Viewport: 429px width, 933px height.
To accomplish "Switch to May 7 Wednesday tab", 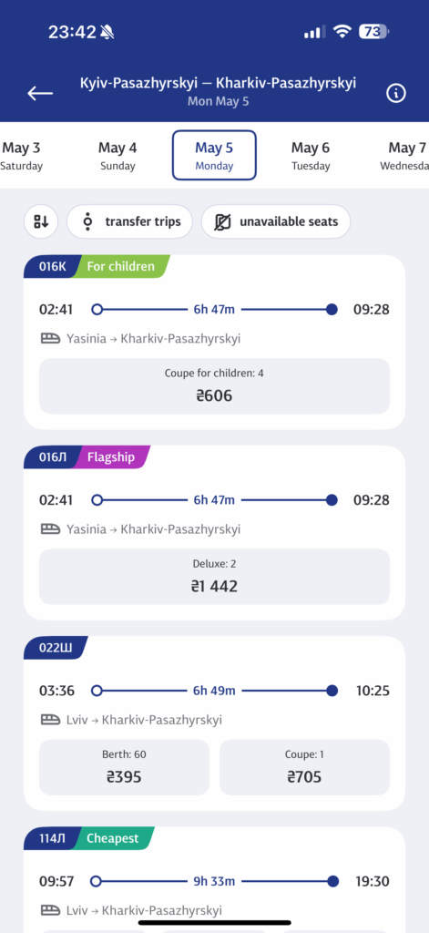I will pyautogui.click(x=404, y=155).
